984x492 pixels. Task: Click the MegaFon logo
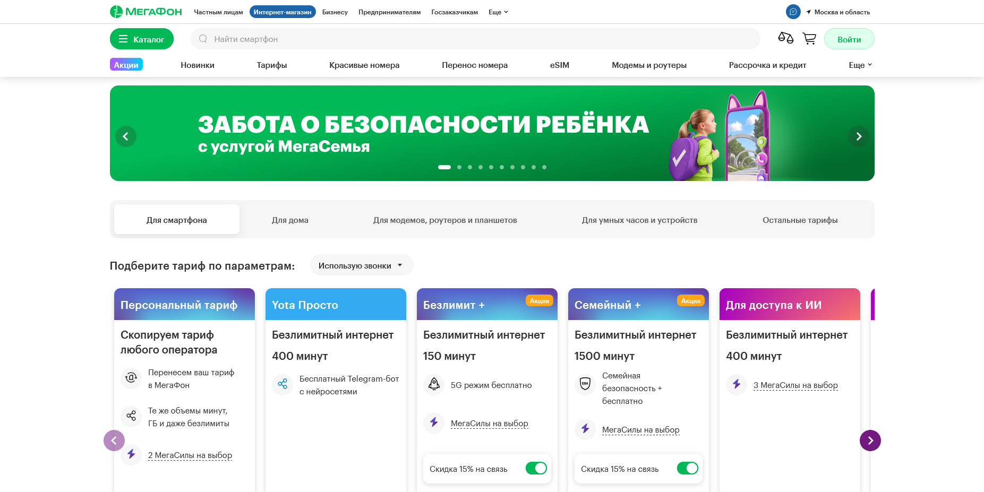point(146,12)
